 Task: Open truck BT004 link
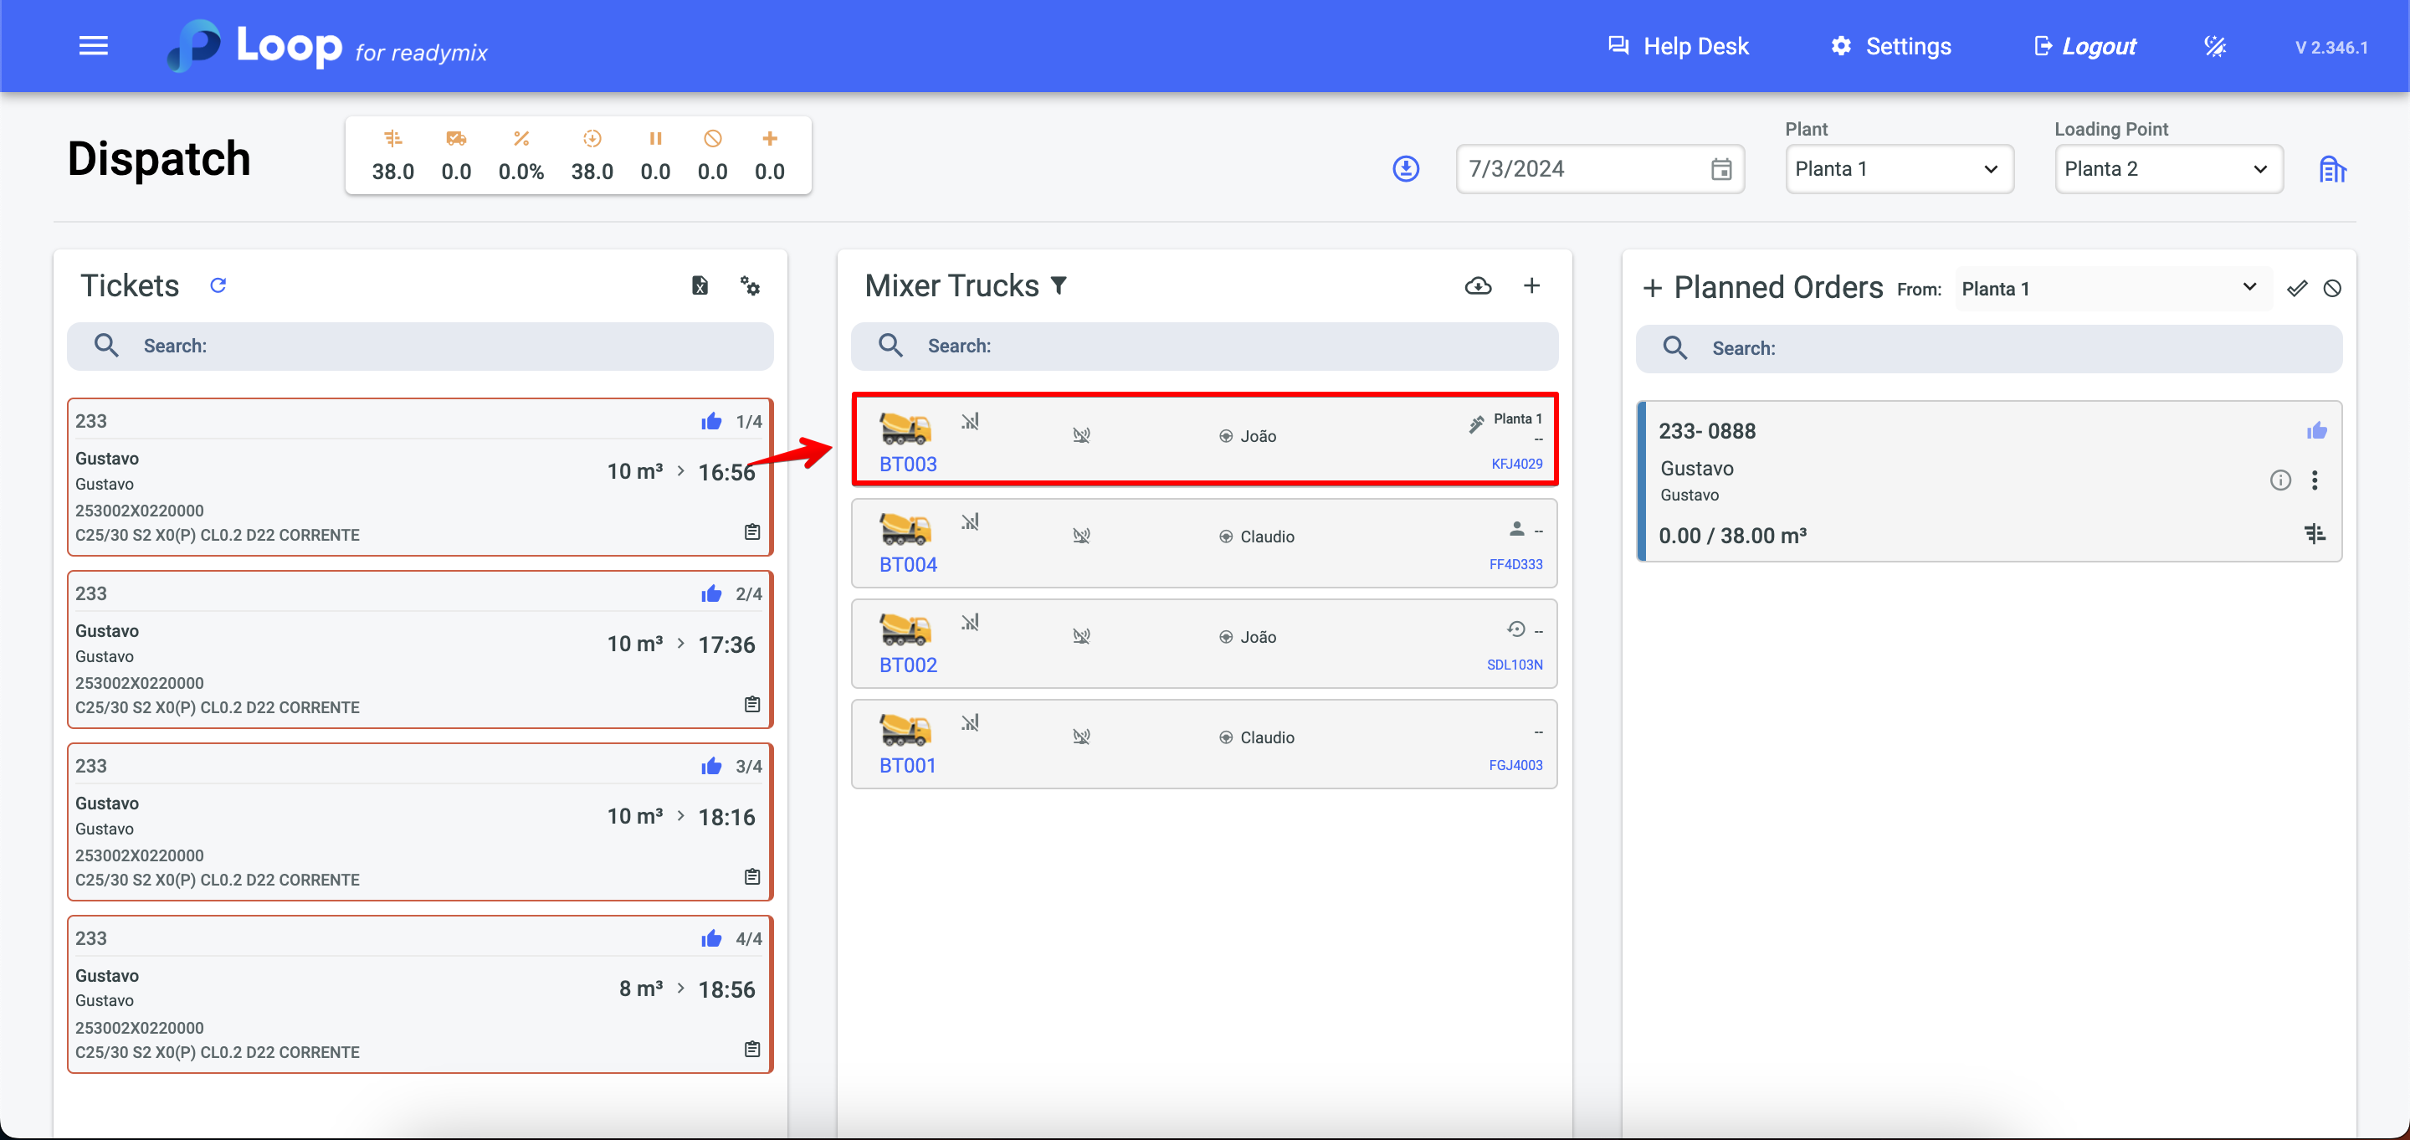907,564
